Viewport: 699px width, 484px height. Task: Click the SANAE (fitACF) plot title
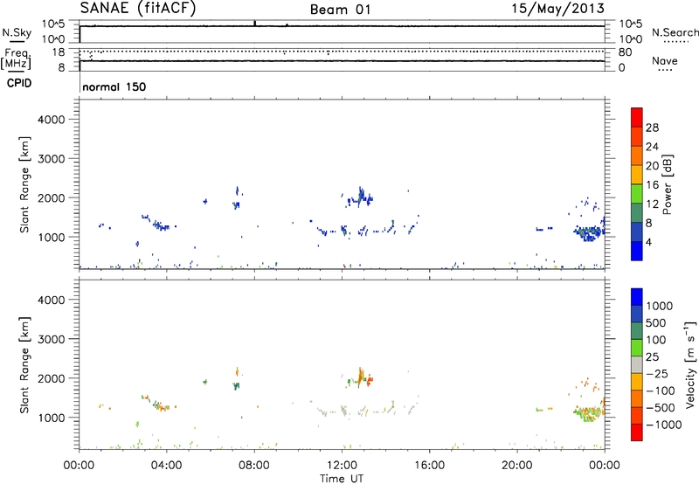[x=138, y=9]
